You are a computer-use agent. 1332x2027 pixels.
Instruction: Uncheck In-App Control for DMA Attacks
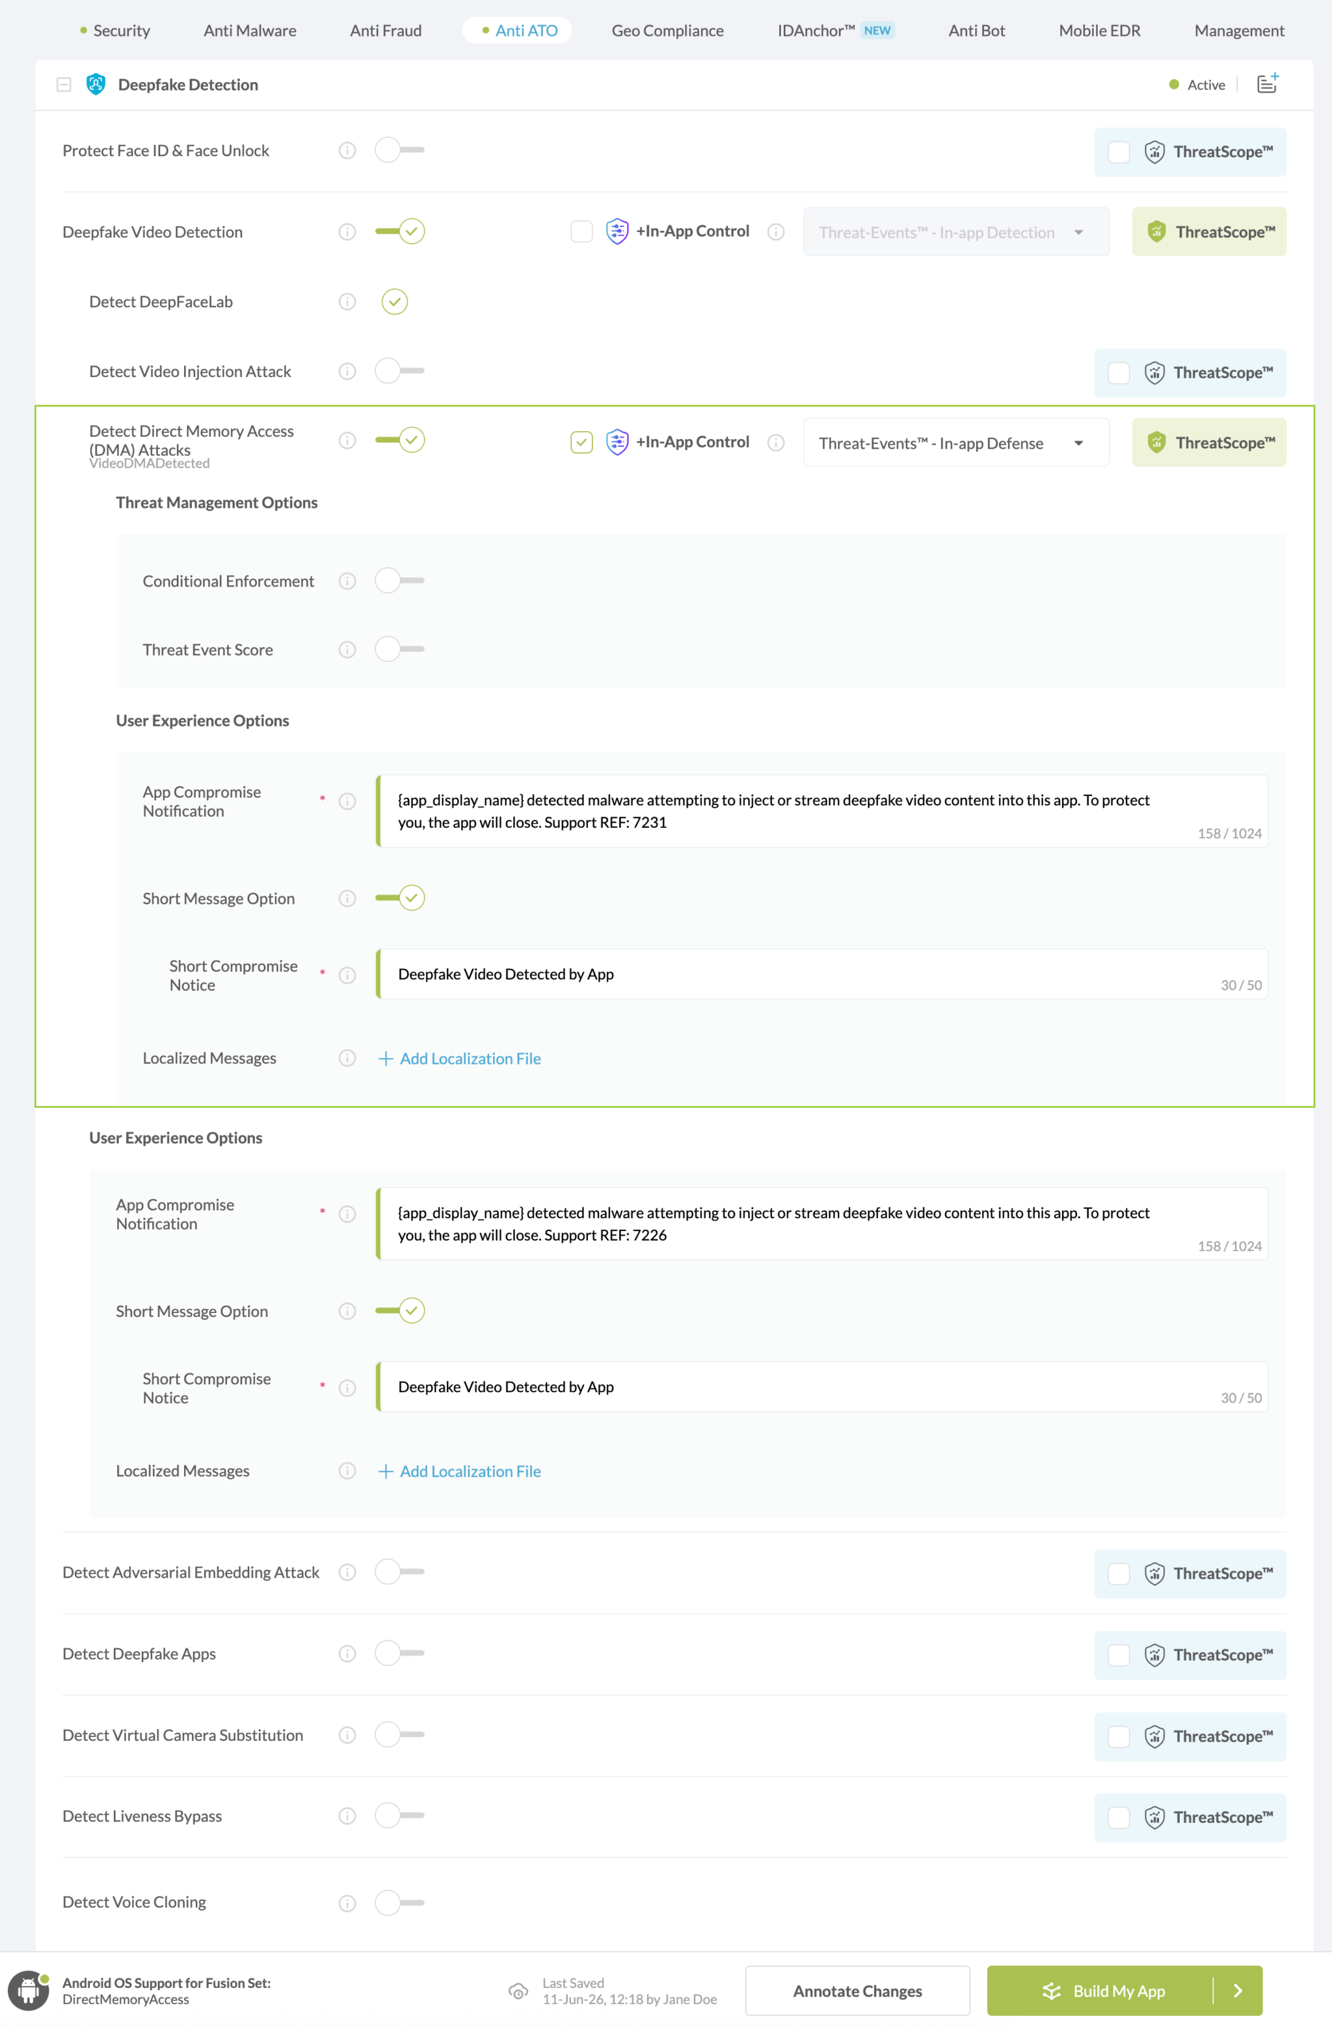(581, 443)
